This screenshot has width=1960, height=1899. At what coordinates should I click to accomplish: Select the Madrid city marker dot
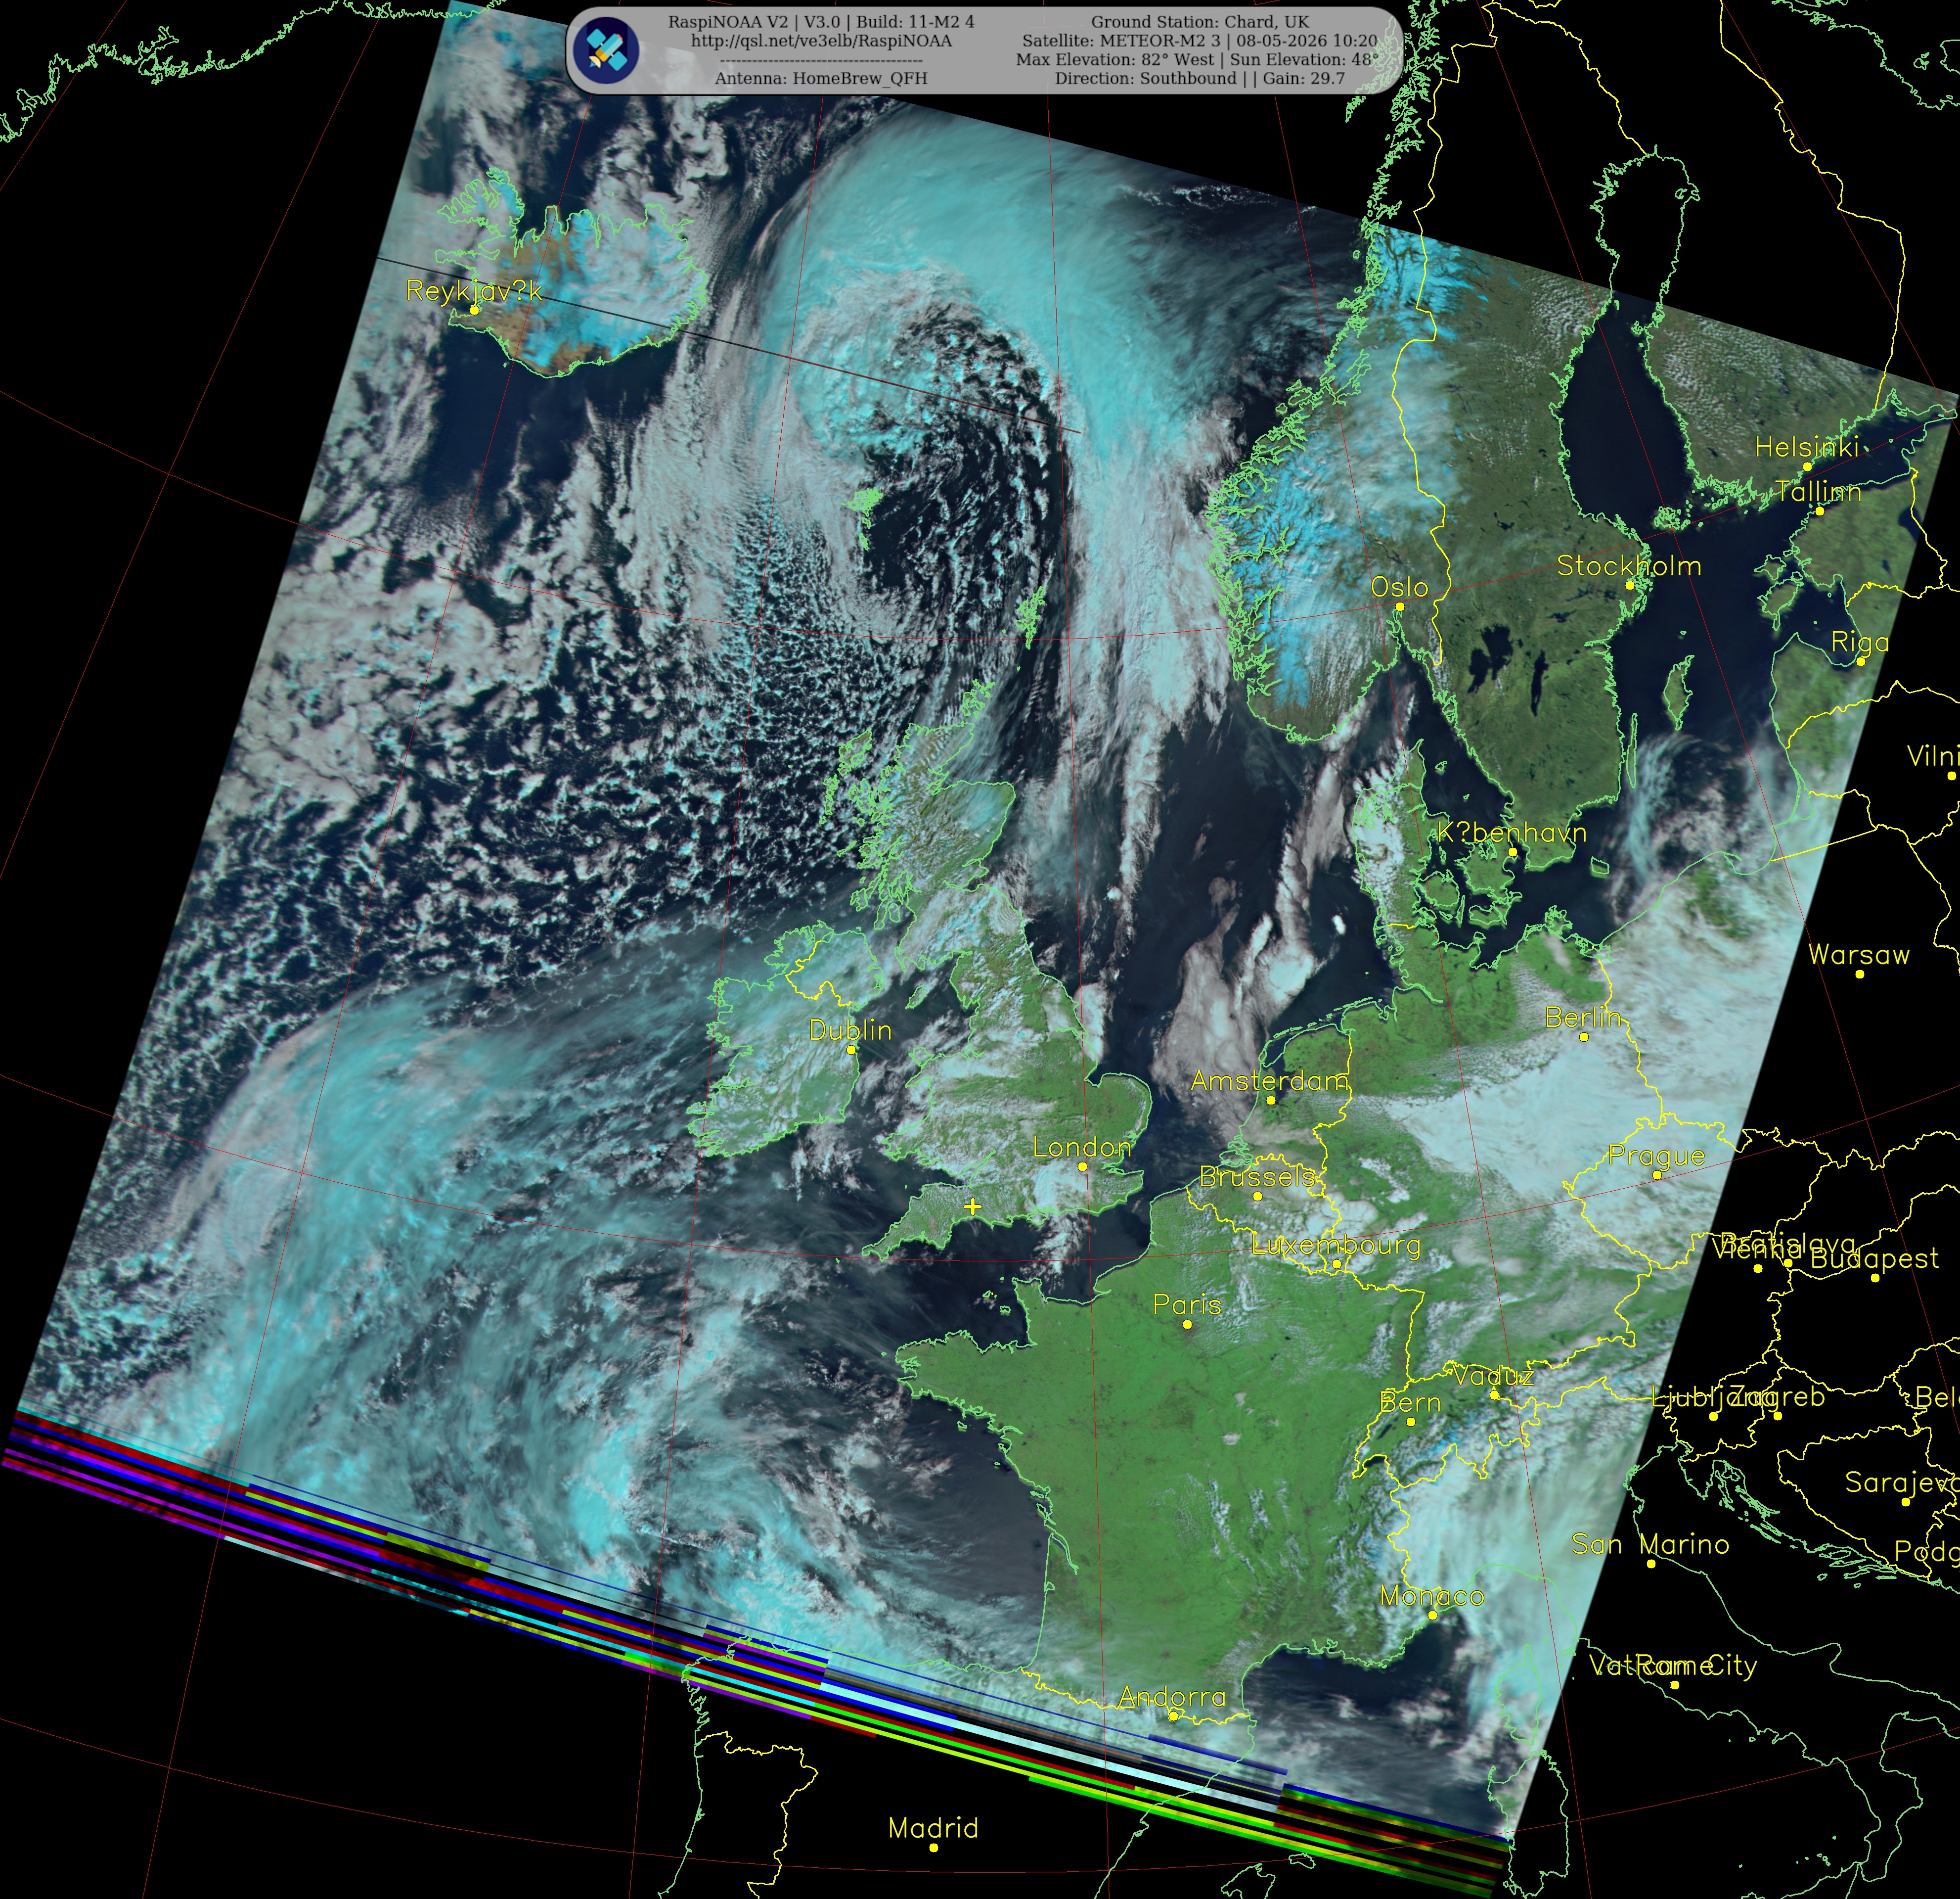[933, 1847]
